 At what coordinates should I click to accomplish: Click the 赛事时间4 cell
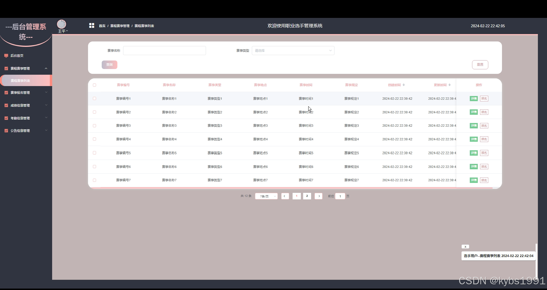pyautogui.click(x=306, y=139)
